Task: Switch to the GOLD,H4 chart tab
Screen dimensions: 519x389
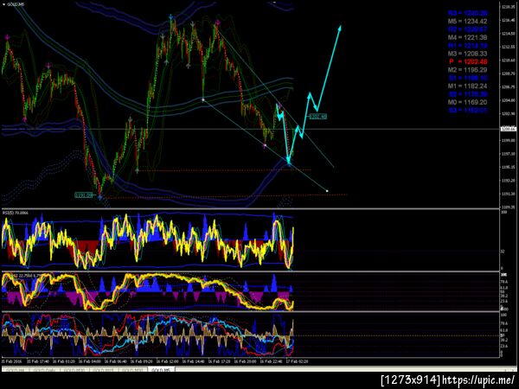Action: click(16, 370)
